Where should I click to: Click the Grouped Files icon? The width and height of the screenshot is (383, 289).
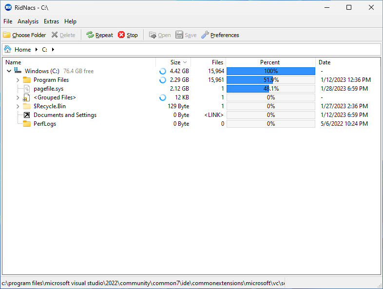tap(26, 97)
